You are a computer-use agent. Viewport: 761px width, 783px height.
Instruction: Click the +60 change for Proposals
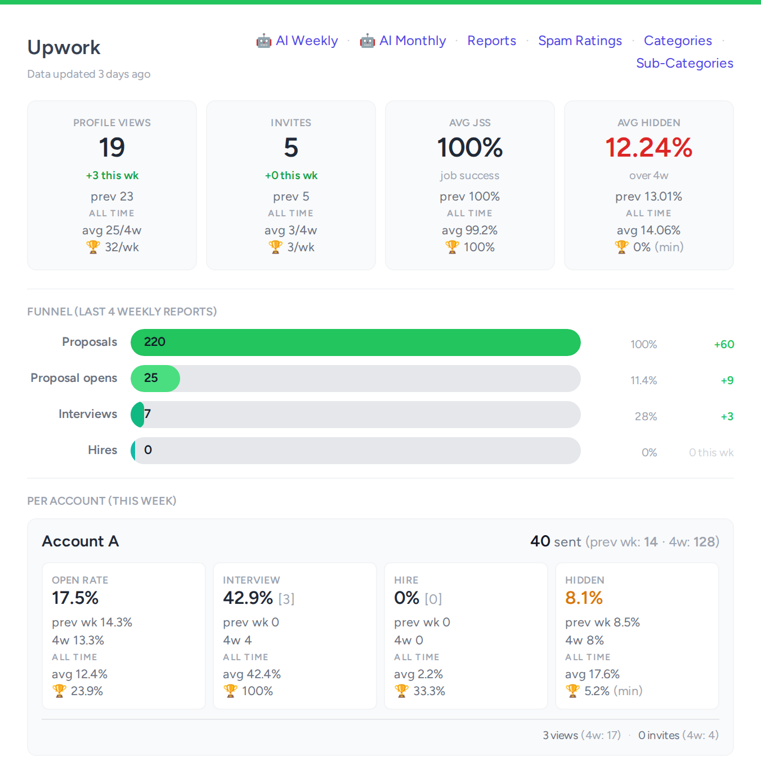coord(724,344)
